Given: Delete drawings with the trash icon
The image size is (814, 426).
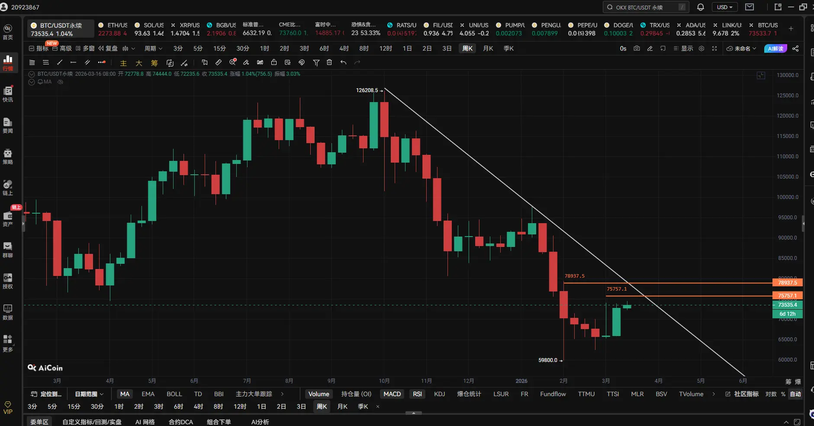Looking at the screenshot, I should [329, 62].
